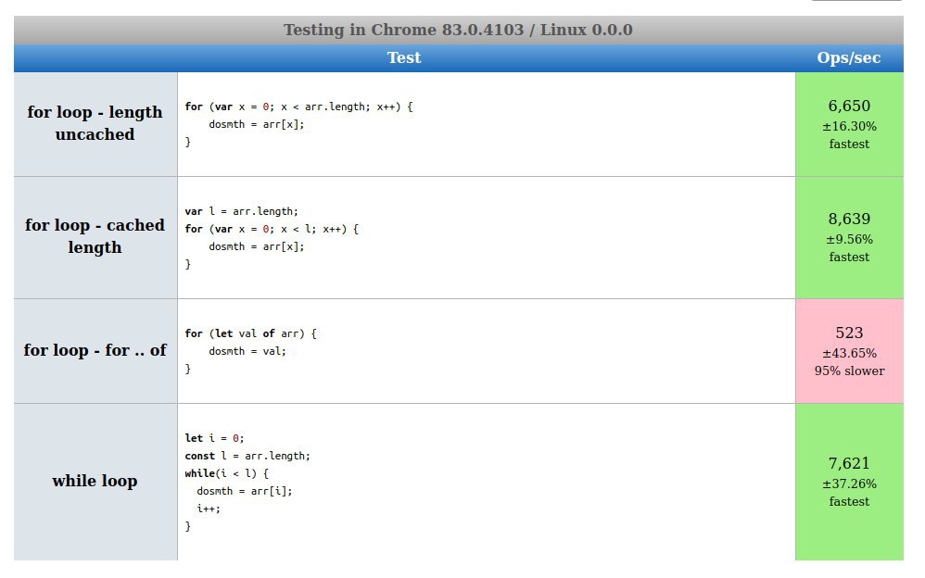This screenshot has width=925, height=578.
Task: Click the 'while(i < l)' code line
Action: coord(226,473)
